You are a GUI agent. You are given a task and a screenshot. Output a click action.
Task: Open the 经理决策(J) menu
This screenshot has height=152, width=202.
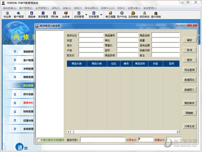134,8
